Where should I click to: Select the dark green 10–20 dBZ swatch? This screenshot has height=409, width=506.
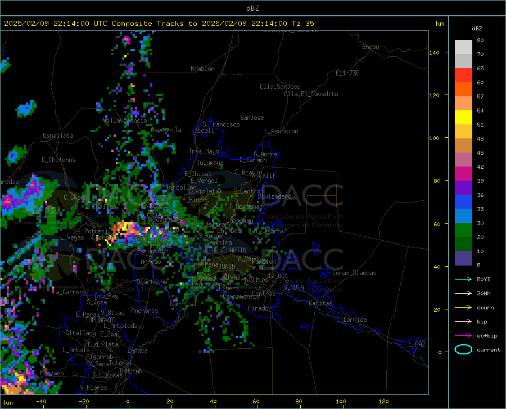click(x=463, y=244)
